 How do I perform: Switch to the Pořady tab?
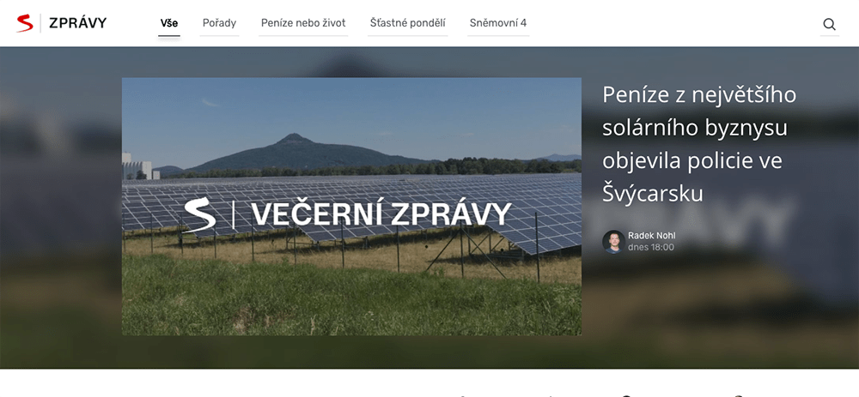pos(219,23)
